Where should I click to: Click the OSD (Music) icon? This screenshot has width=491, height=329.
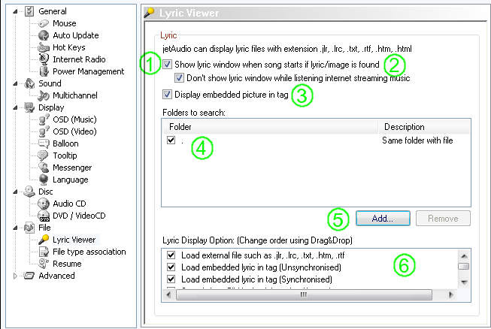44,119
